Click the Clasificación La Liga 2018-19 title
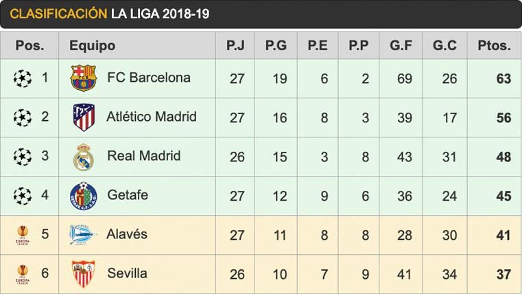 point(110,14)
